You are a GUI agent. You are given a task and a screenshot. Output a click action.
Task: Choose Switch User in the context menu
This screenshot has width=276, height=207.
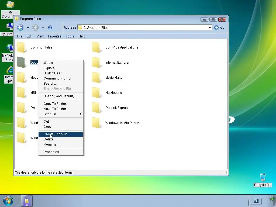pos(61,73)
